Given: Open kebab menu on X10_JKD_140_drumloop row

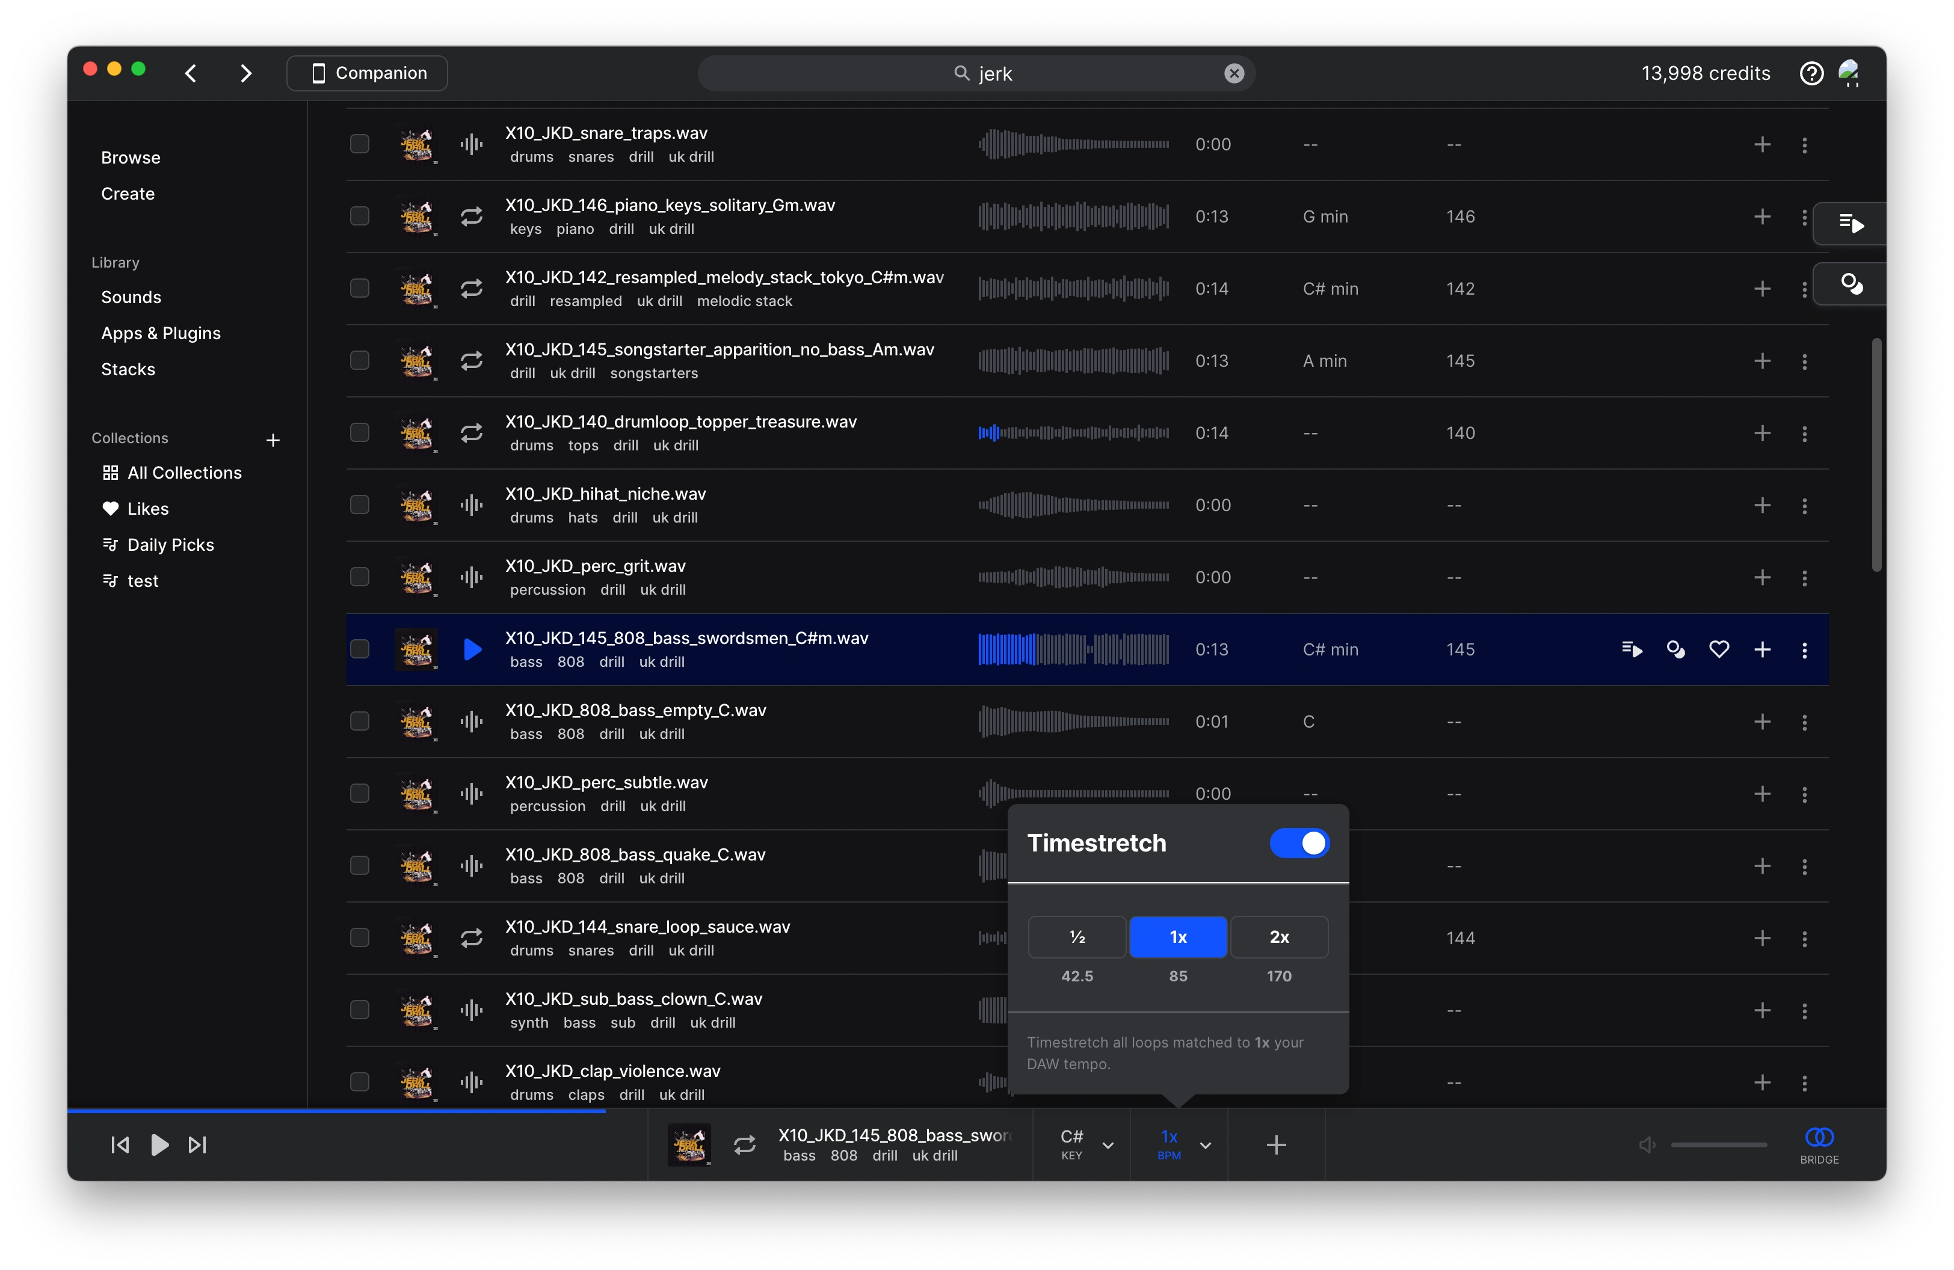Looking at the screenshot, I should 1805,433.
